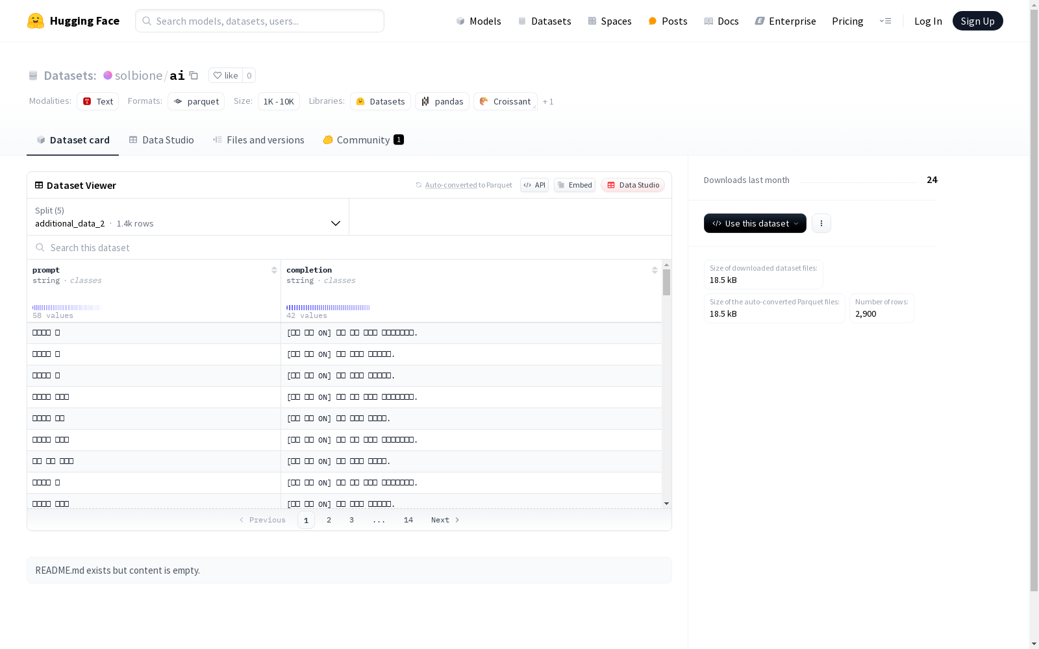Image resolution: width=1039 pixels, height=649 pixels.
Task: Open the solbione profile link
Action: [139, 75]
